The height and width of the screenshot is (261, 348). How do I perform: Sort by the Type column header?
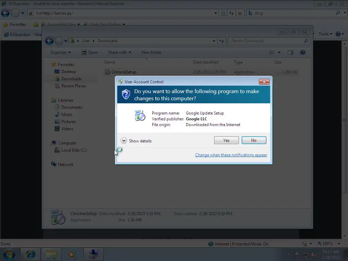[238, 62]
